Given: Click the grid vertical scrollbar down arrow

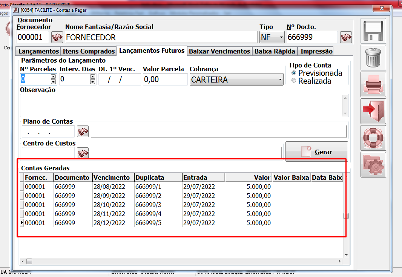Looking at the screenshot, I should (346, 255).
